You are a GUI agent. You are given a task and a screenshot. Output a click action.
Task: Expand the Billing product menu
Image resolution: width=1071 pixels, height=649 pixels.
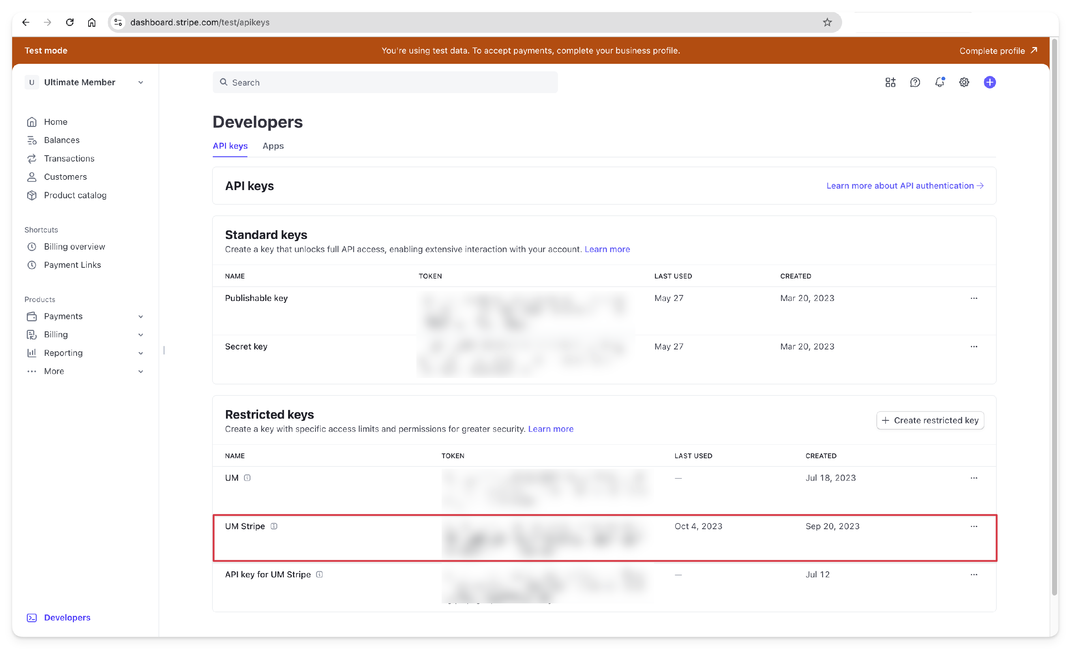[x=85, y=334]
